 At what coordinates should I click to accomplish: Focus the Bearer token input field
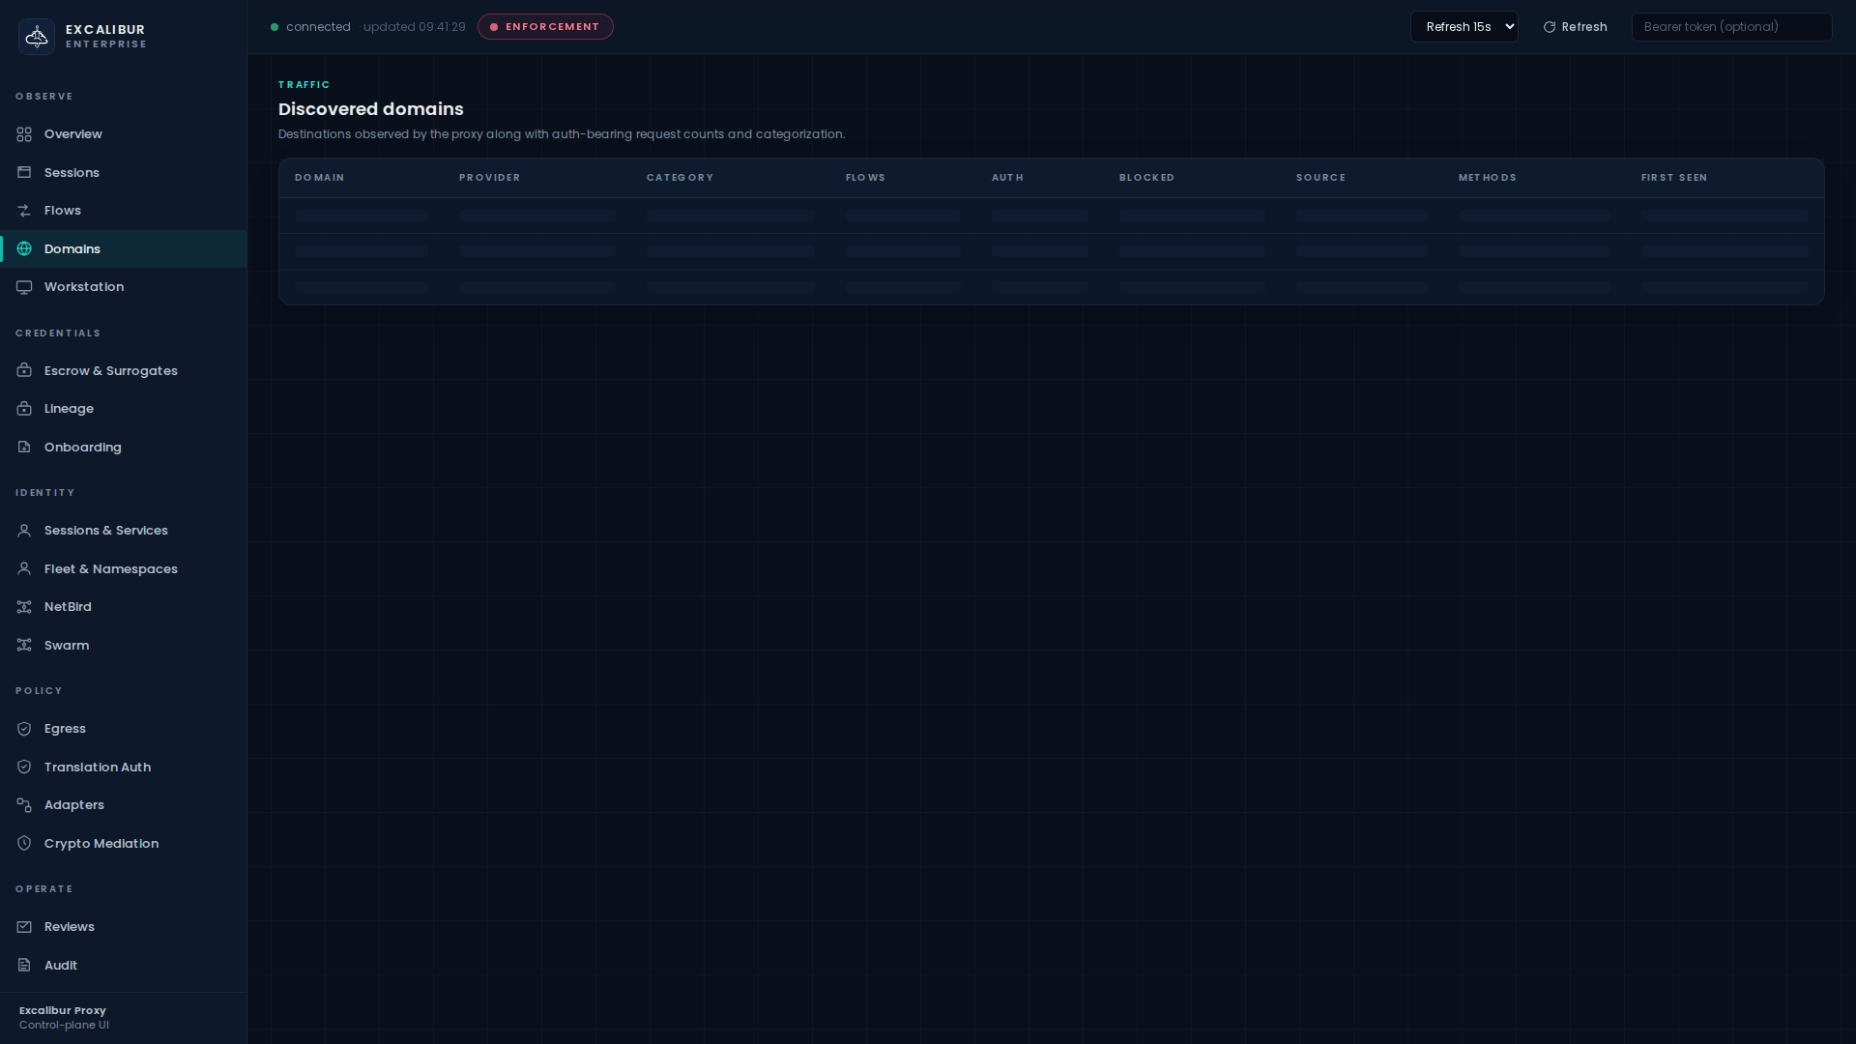1730,27
